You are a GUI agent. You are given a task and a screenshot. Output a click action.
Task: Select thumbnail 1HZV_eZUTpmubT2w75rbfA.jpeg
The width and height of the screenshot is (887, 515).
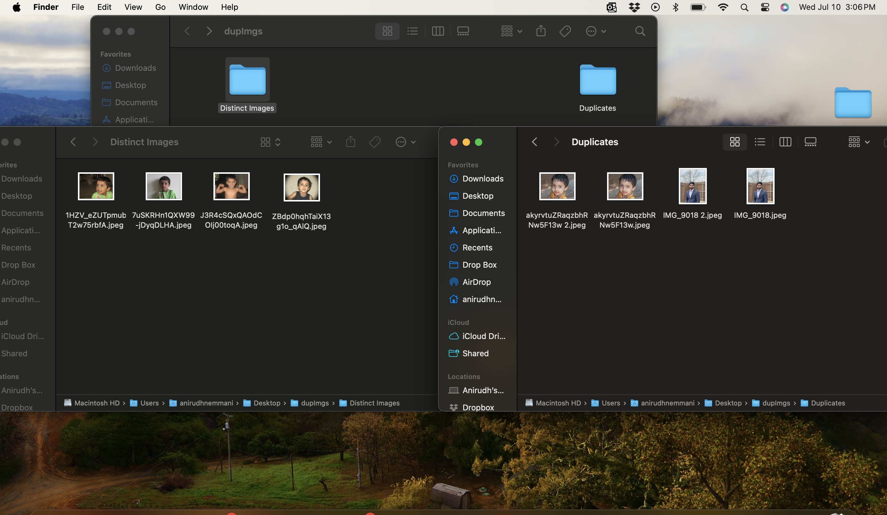pos(96,186)
